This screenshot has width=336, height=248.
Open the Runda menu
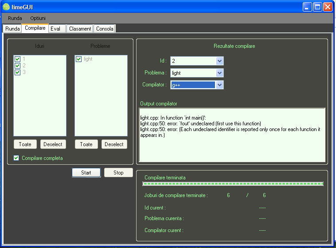pos(15,18)
